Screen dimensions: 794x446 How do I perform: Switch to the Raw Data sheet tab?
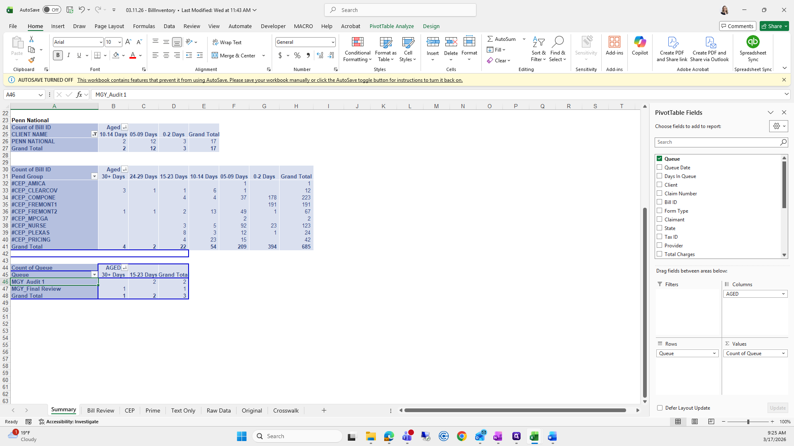click(x=218, y=410)
